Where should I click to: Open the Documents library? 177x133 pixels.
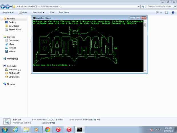tap(14, 41)
